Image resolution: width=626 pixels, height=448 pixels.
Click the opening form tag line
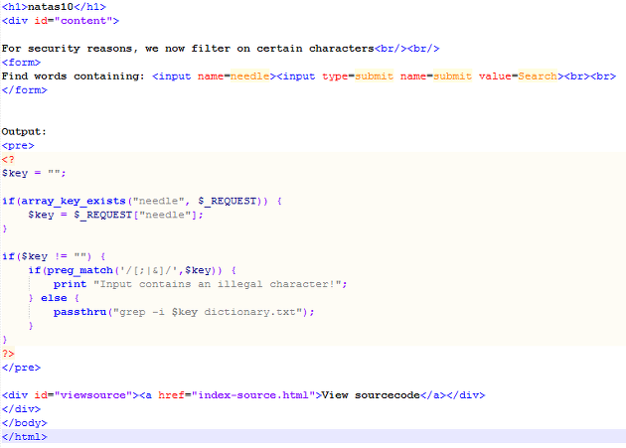point(21,63)
